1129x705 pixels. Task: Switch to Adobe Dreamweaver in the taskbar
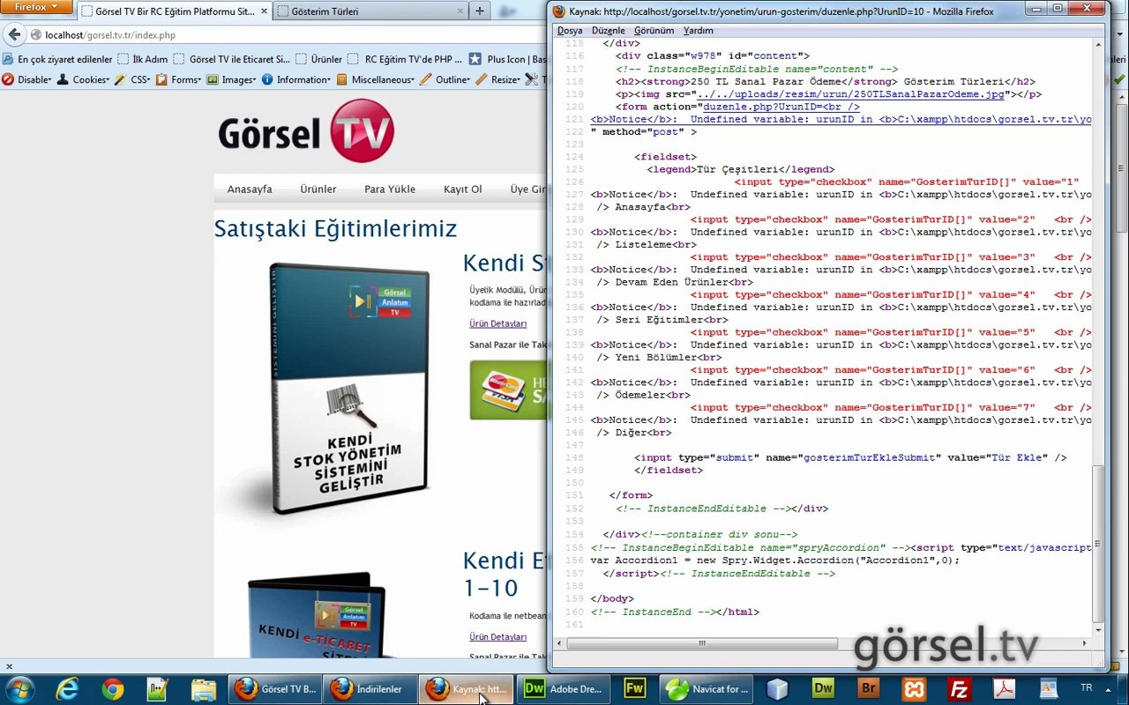tap(562, 688)
